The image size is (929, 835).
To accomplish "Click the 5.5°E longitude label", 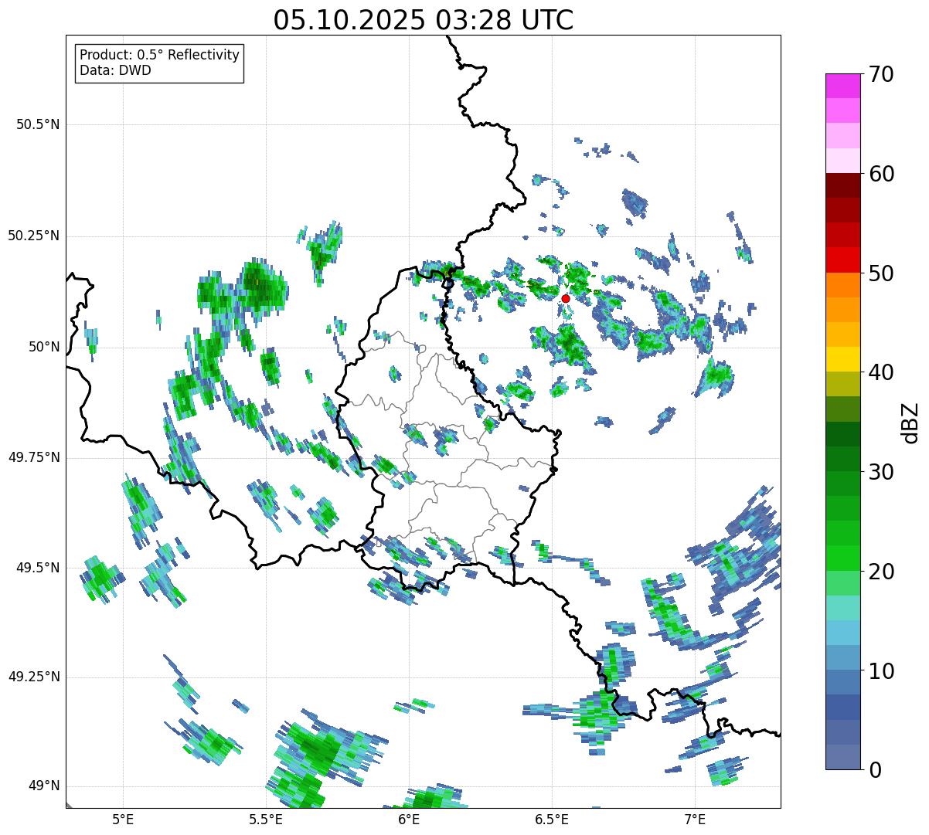I will pyautogui.click(x=266, y=819).
